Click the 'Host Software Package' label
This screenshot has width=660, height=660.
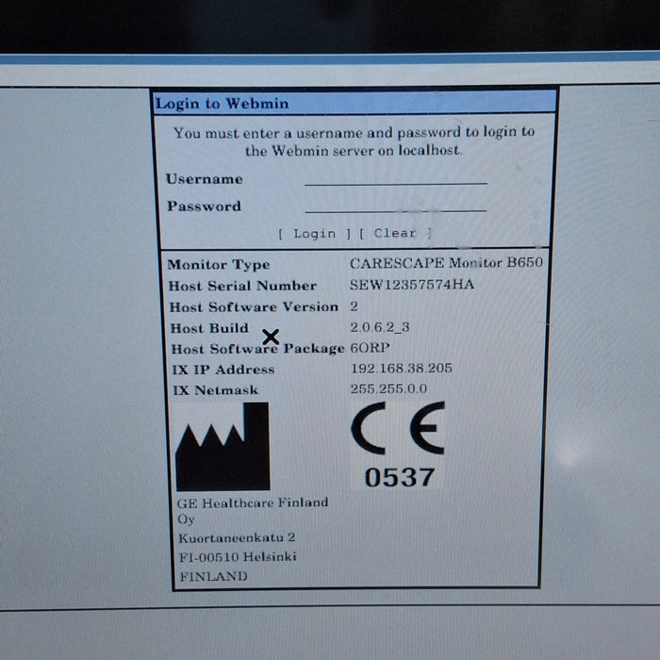(257, 349)
